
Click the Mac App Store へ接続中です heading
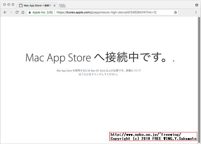pyautogui.click(x=100, y=57)
